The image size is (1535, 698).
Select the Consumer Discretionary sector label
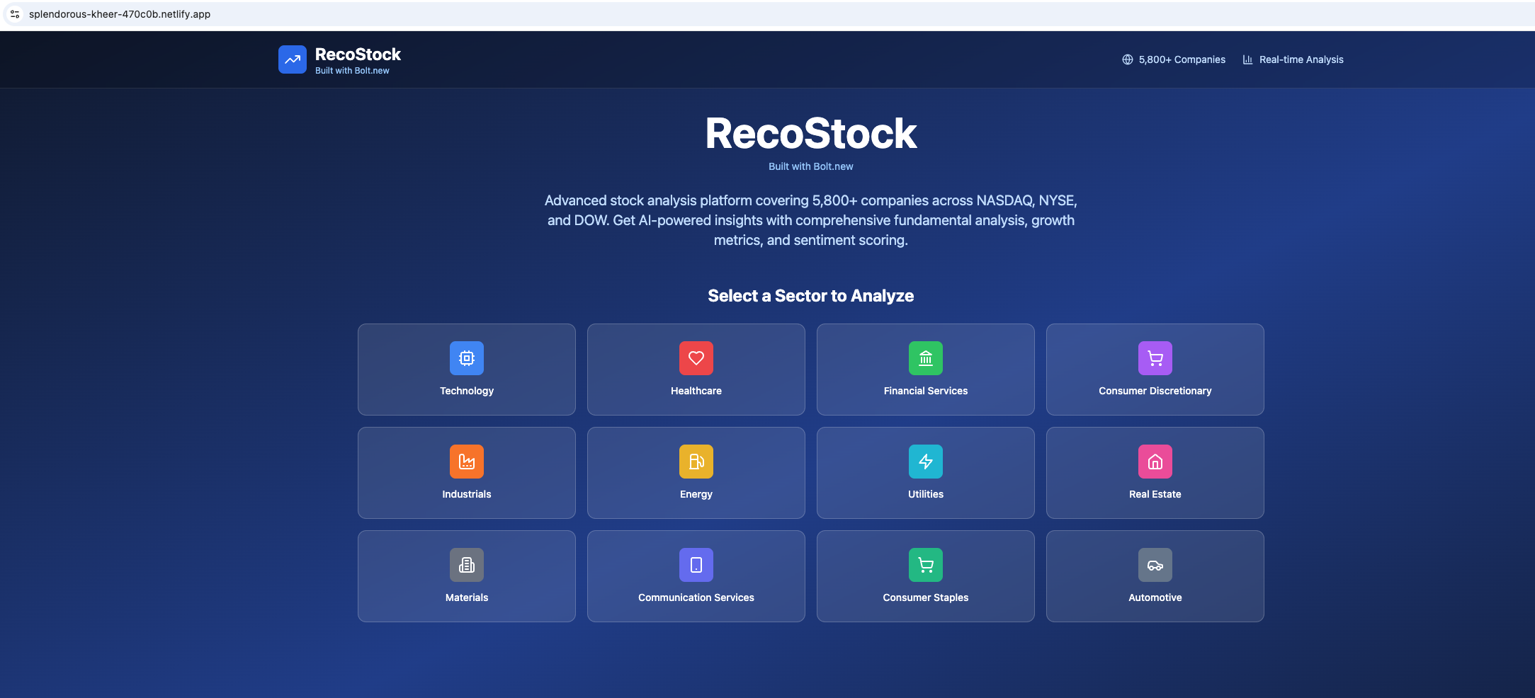point(1155,391)
